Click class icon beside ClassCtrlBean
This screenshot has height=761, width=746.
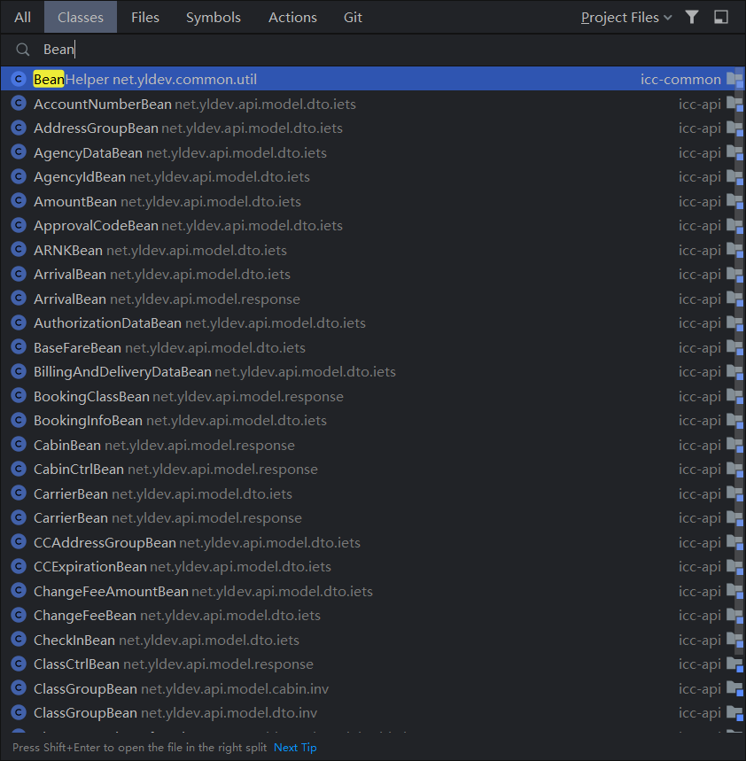19,664
